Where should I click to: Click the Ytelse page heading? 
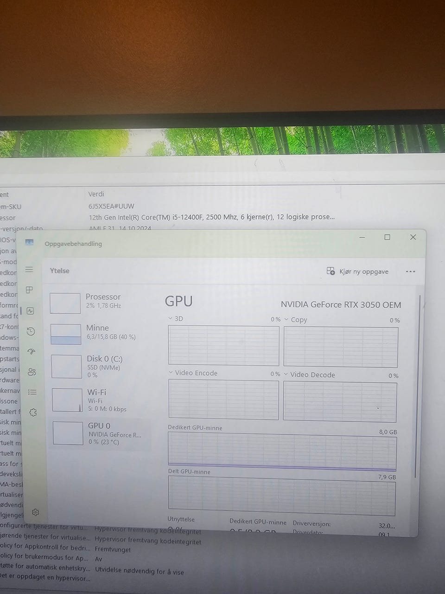(59, 271)
